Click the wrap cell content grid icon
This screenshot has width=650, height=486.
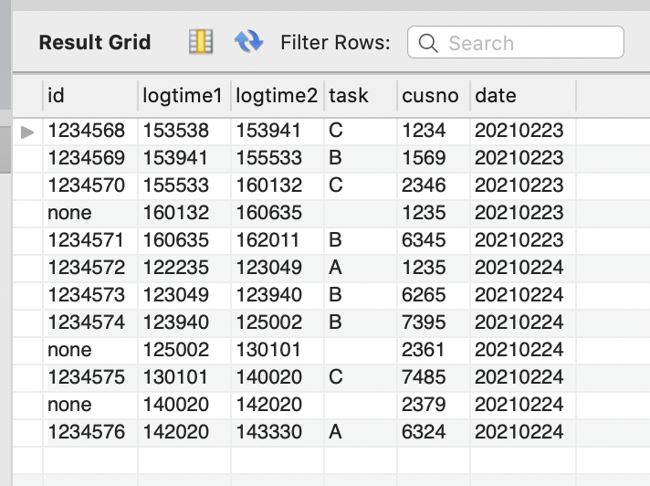point(201,41)
